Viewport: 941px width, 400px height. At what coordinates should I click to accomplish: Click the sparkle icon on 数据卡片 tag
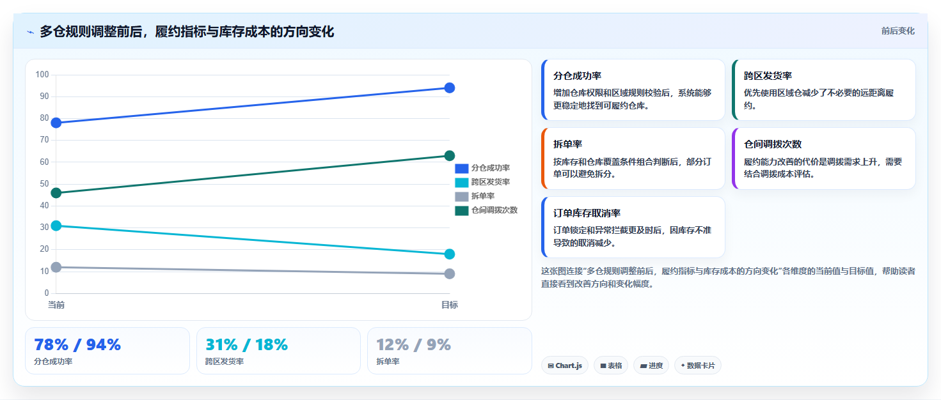pyautogui.click(x=683, y=365)
